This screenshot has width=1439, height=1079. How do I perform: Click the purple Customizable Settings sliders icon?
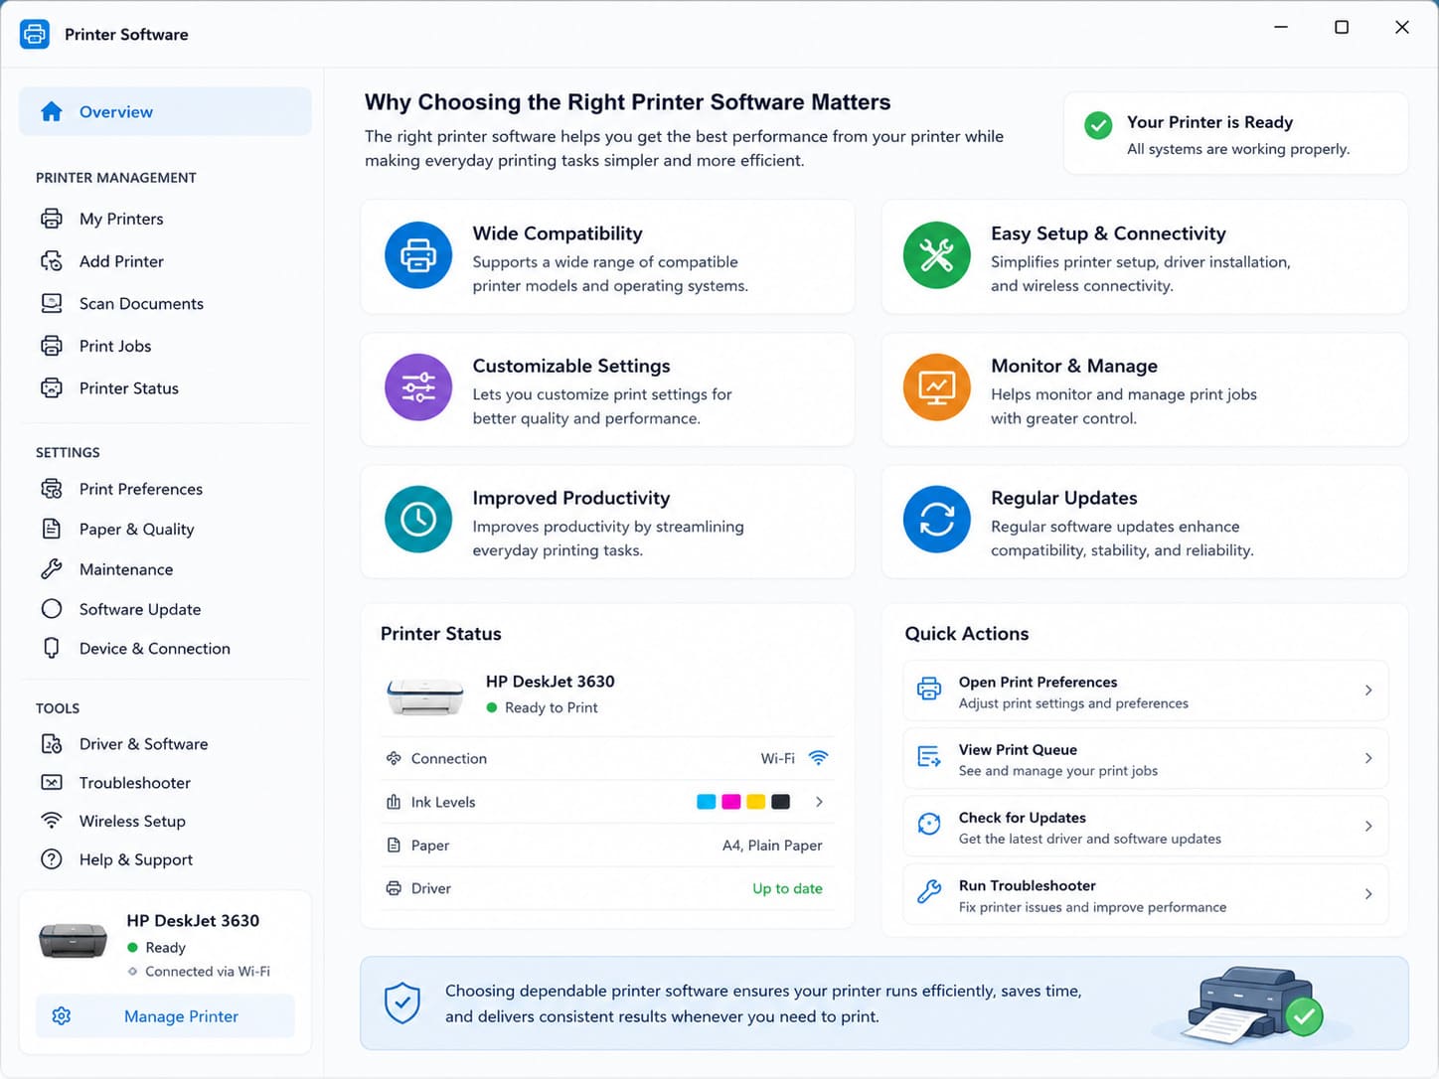click(418, 387)
